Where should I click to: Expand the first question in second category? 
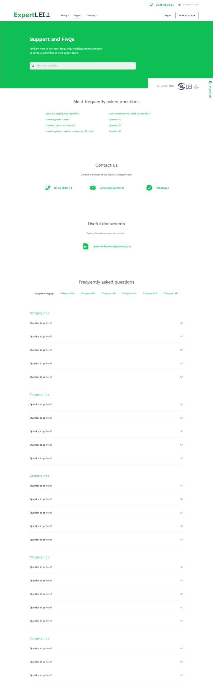coord(106,404)
